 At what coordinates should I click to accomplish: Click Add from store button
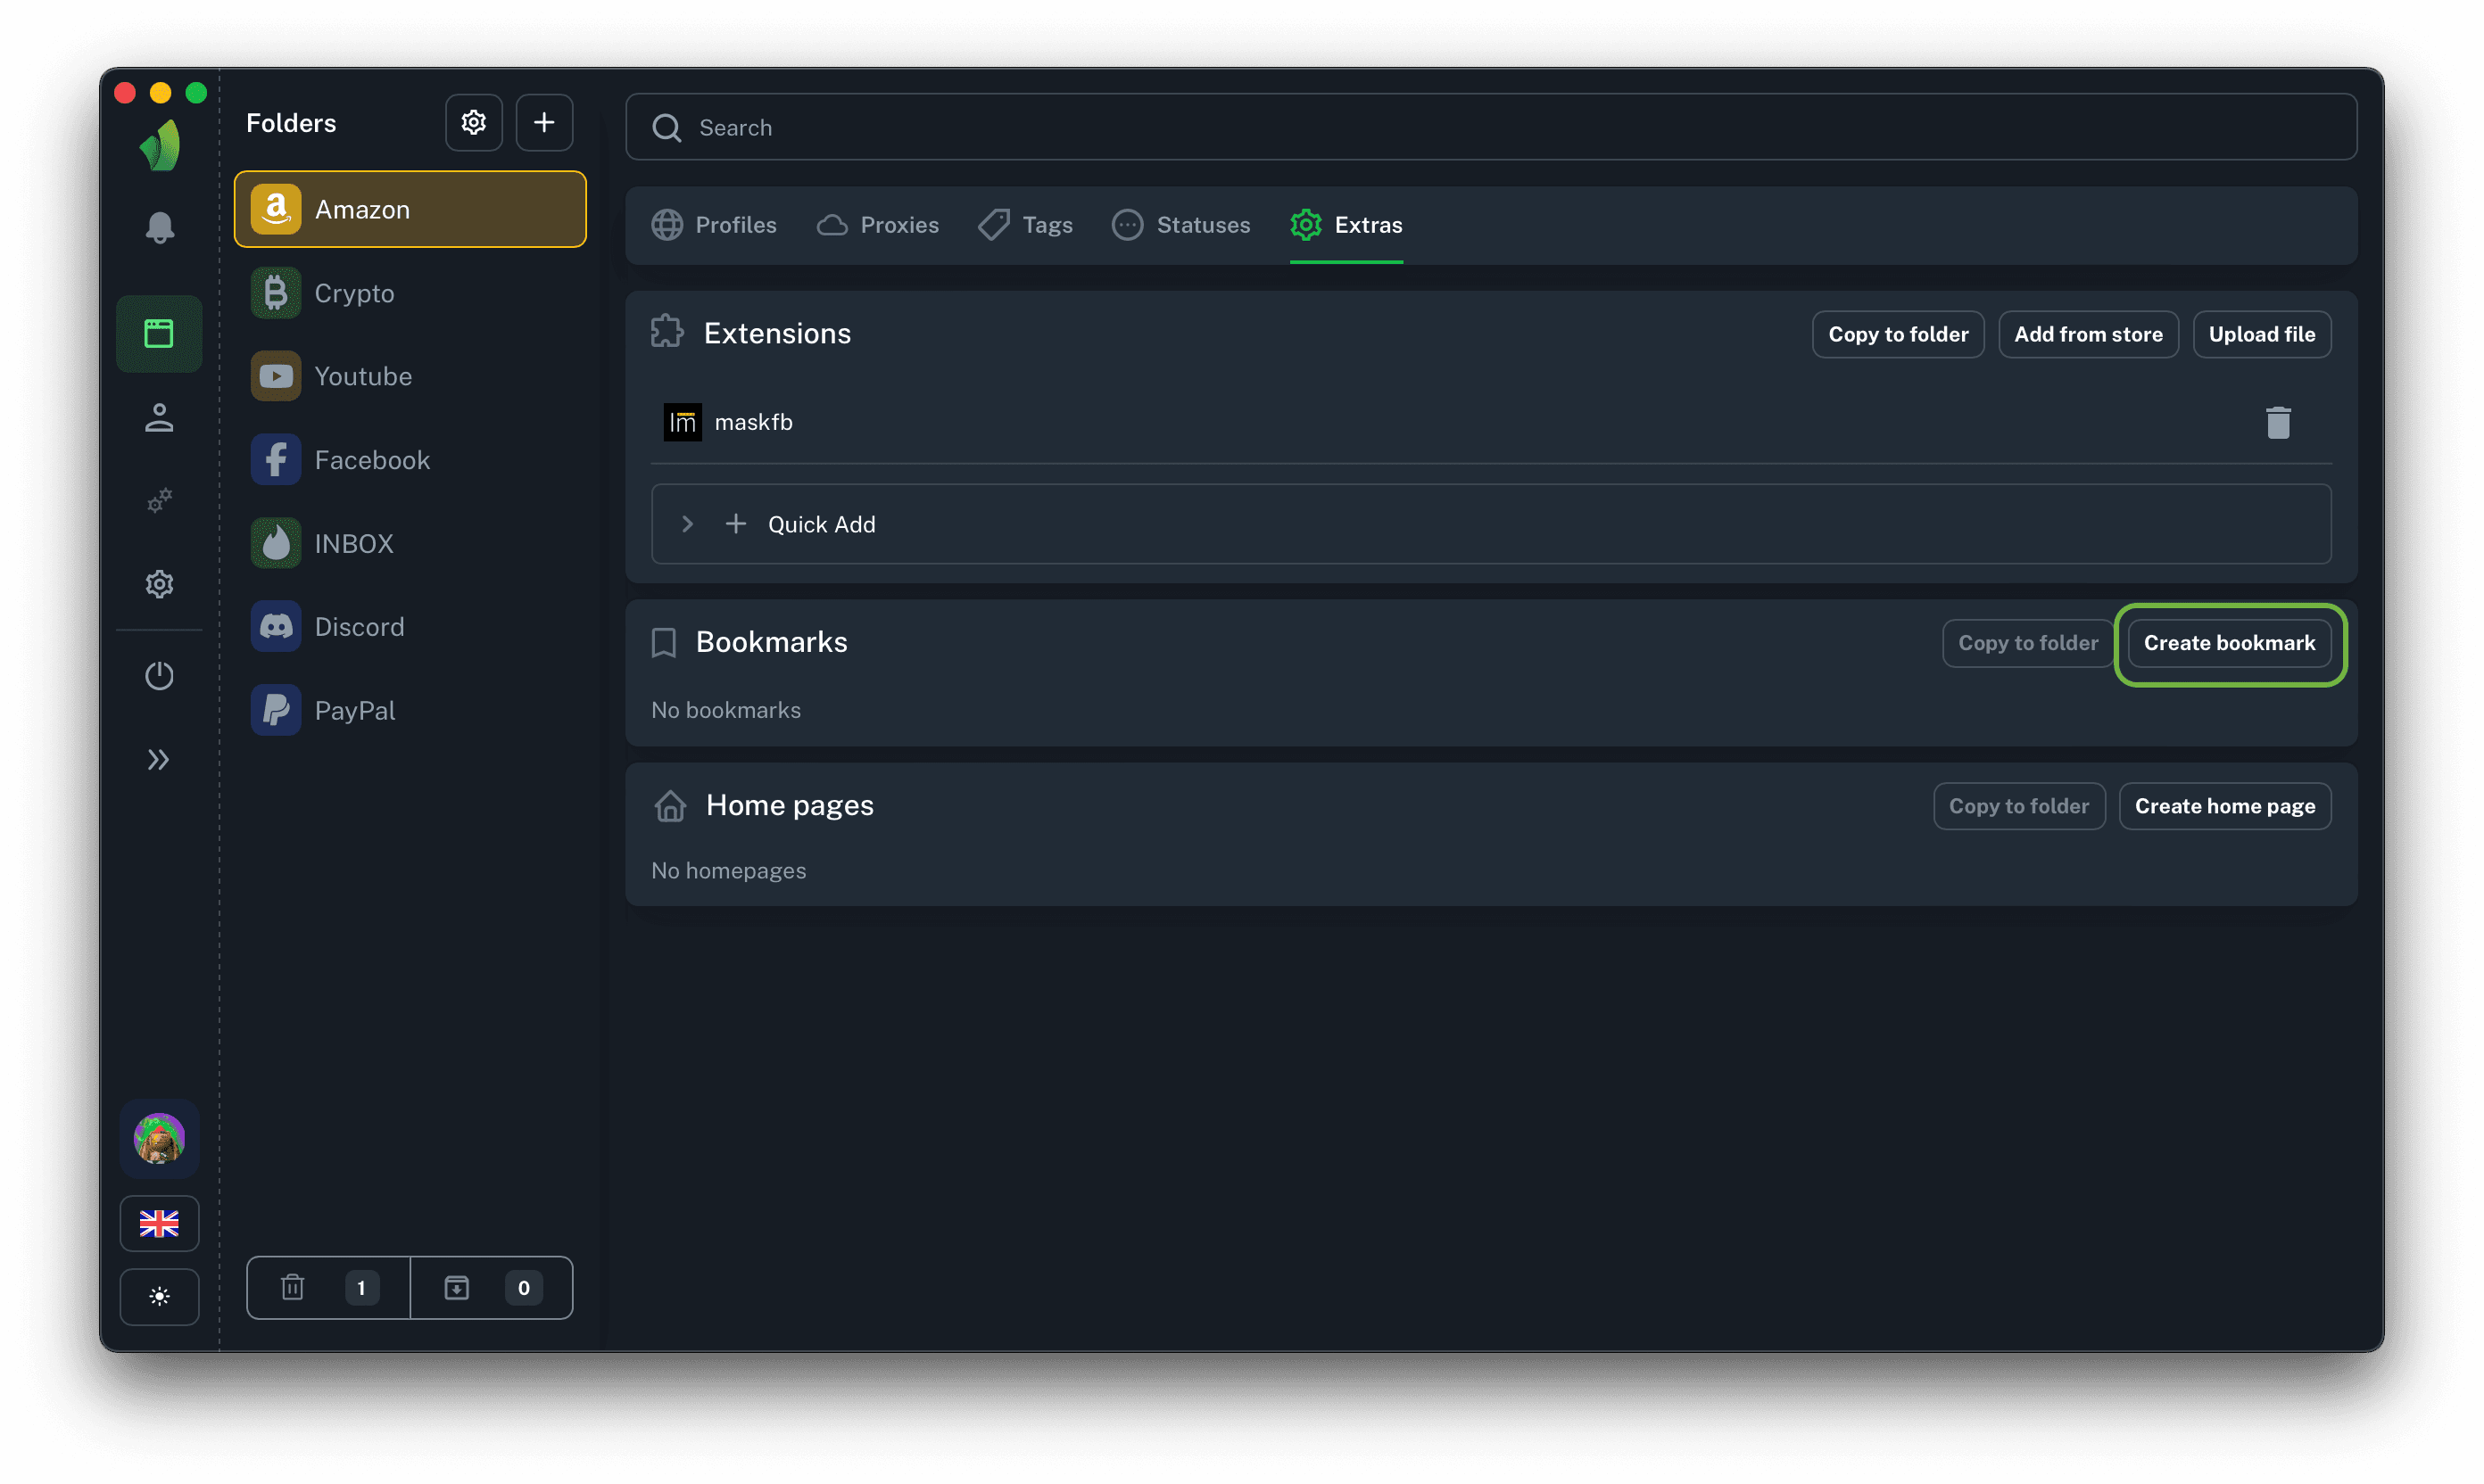click(2088, 334)
